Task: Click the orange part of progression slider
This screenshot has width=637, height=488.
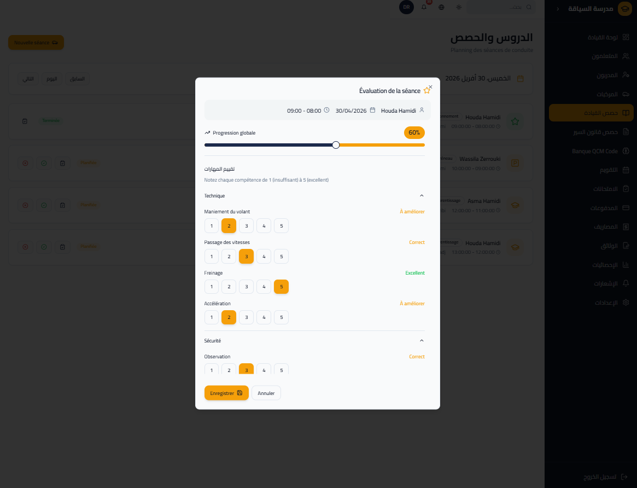Action: 382,145
